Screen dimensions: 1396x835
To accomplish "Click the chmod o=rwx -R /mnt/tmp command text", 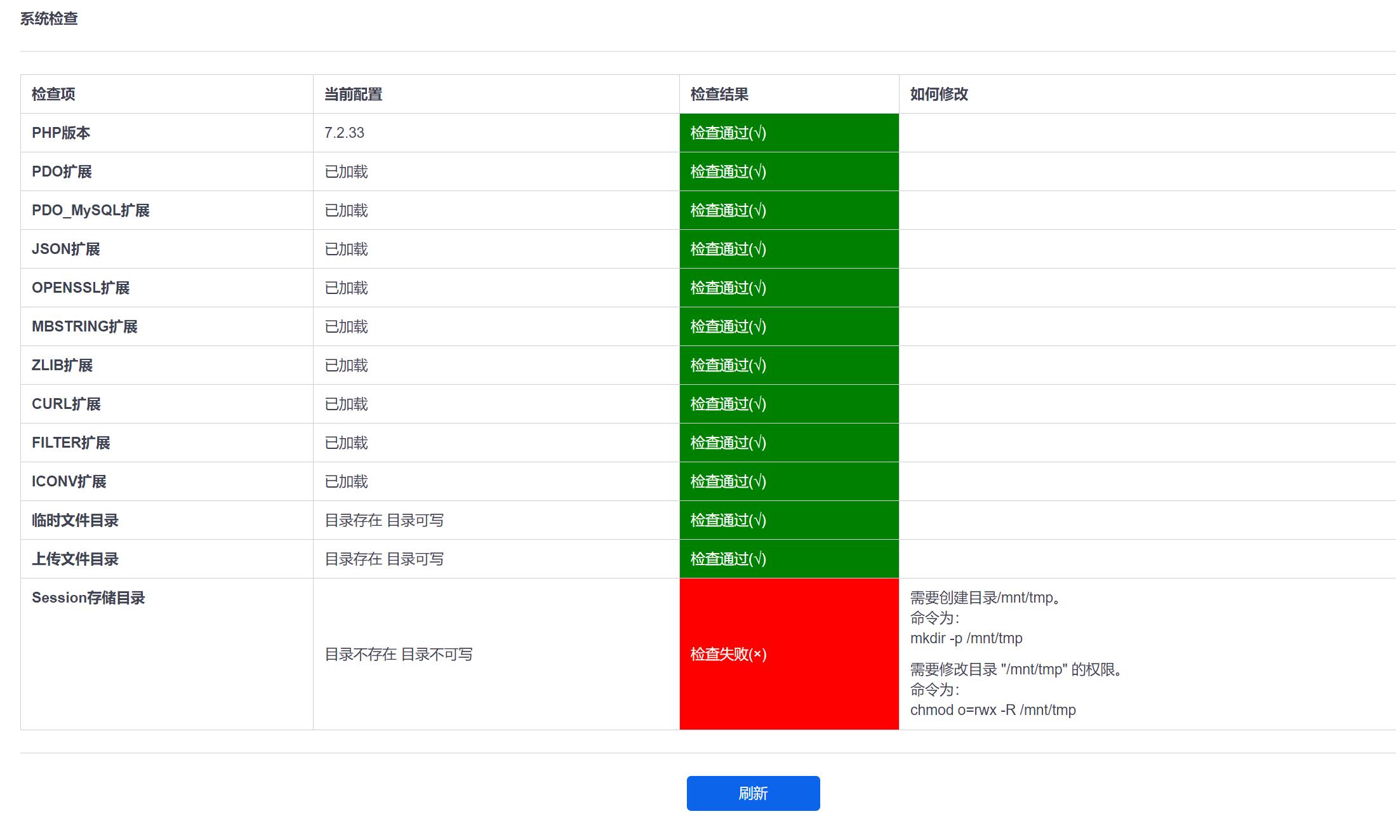I will [x=993, y=710].
